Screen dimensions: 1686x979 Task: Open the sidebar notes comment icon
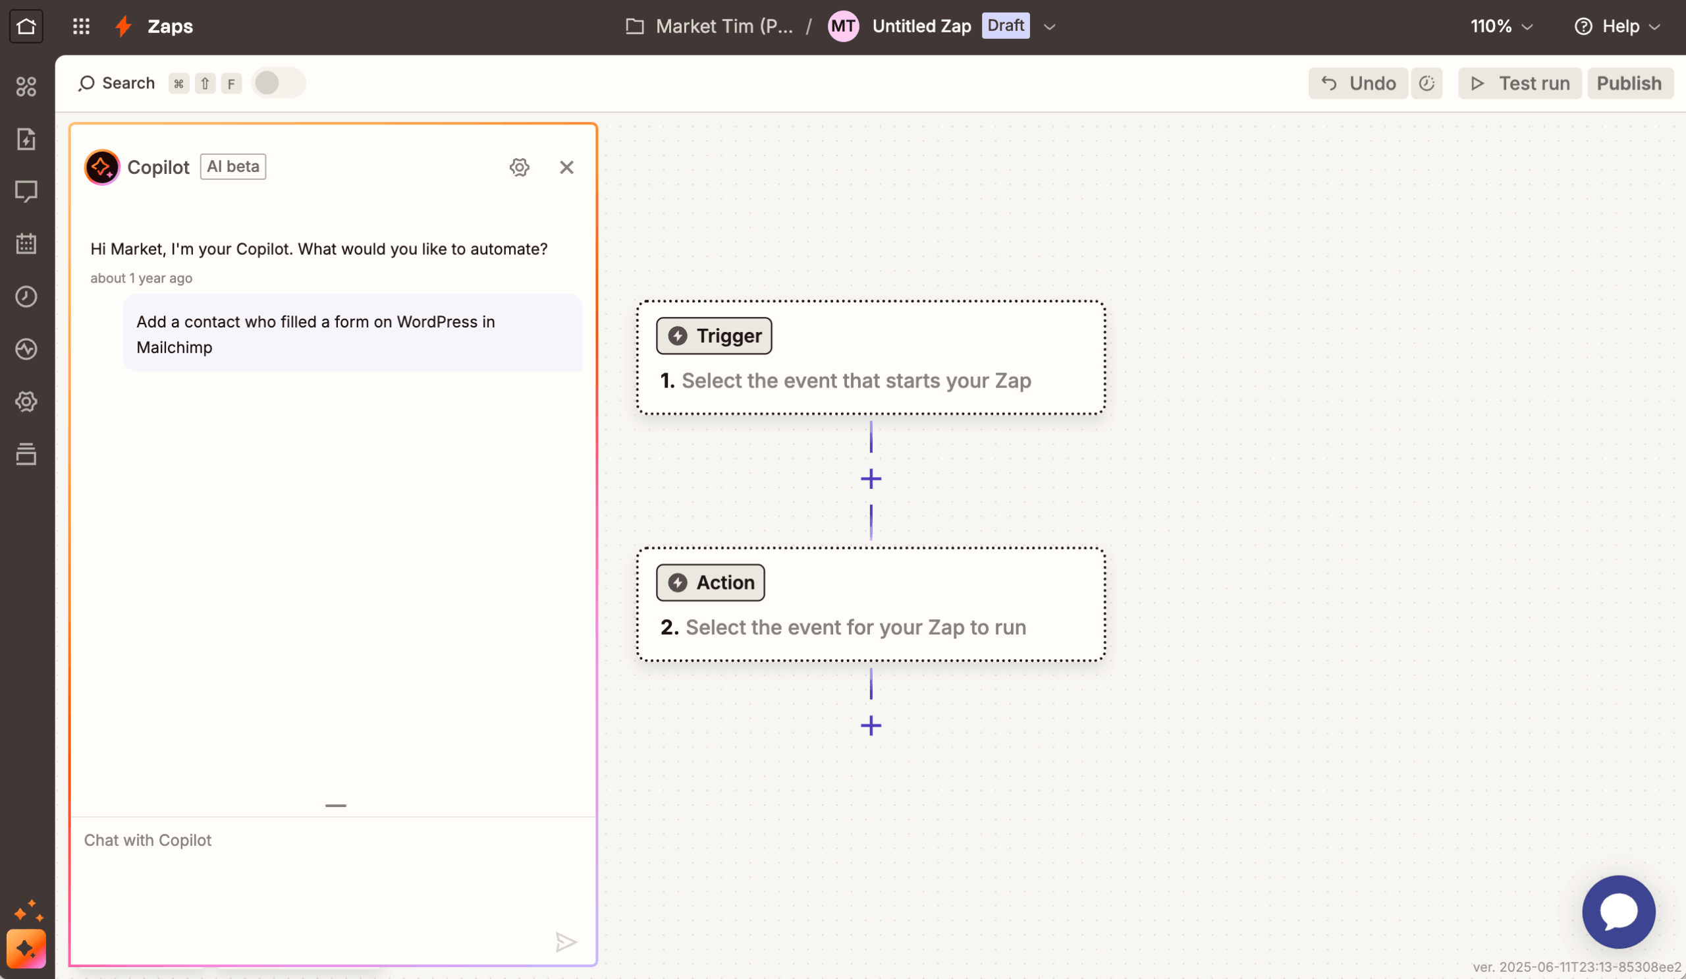[x=26, y=191]
